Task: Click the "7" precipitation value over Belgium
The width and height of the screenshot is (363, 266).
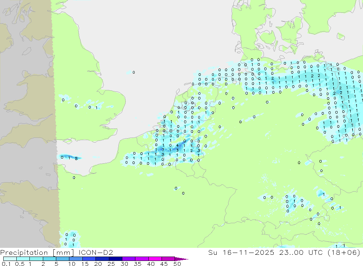Action: pyautogui.click(x=163, y=150)
